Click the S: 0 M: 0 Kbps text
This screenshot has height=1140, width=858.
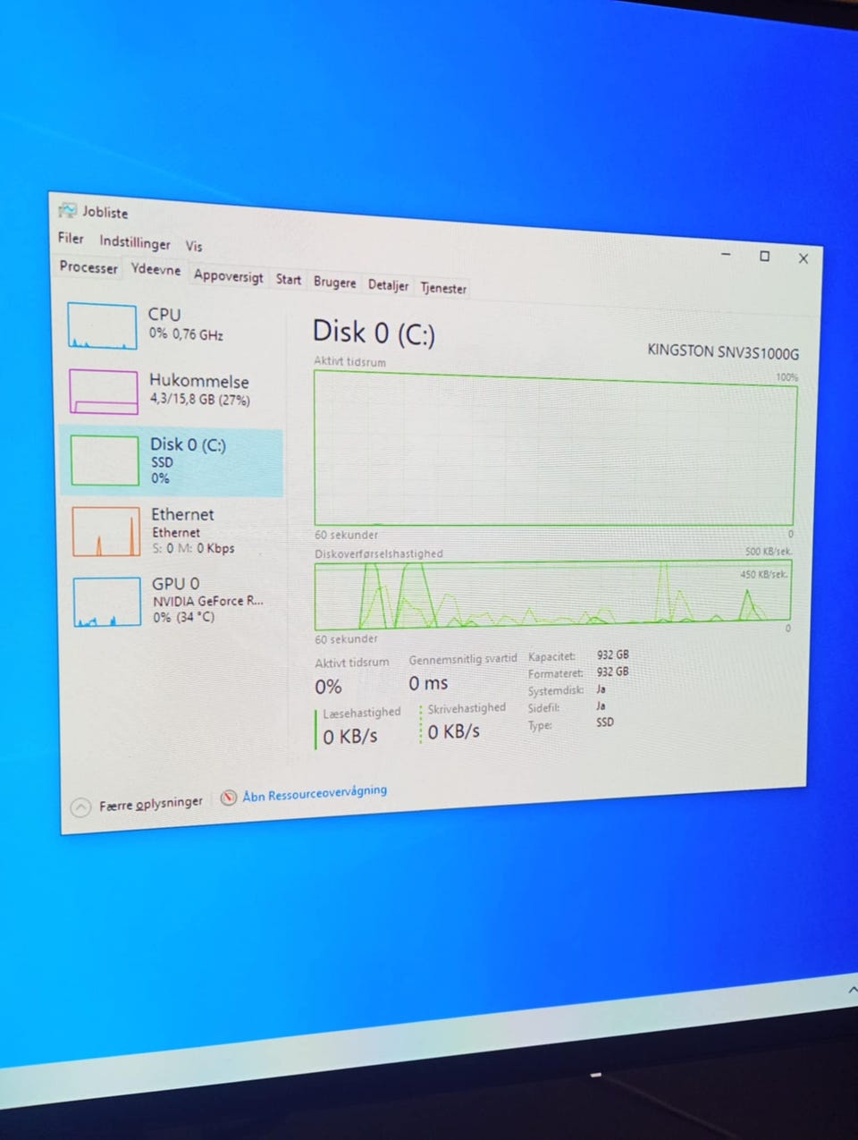(x=193, y=548)
